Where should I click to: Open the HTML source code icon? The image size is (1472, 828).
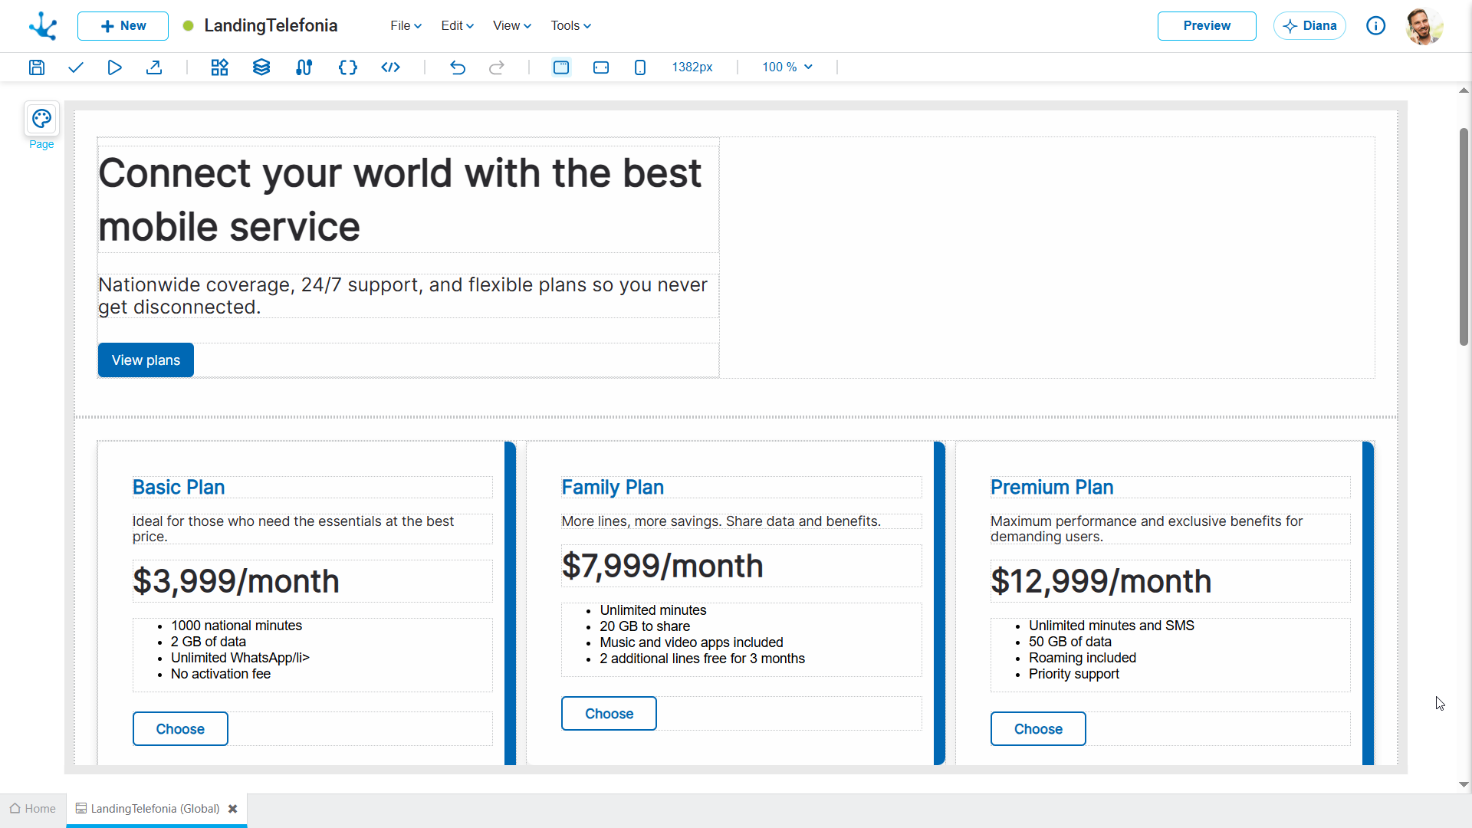click(x=390, y=67)
